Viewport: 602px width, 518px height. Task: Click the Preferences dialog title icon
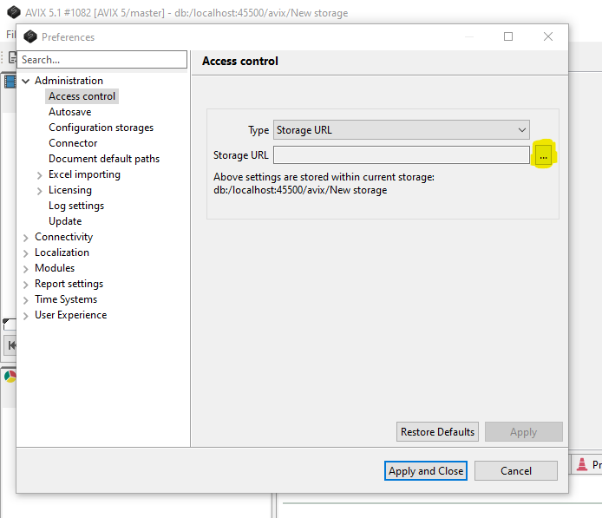(30, 36)
